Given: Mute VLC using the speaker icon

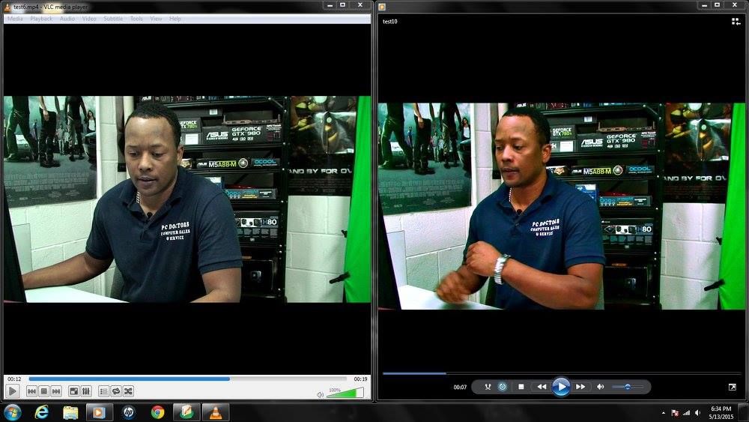Looking at the screenshot, I should tap(320, 394).
